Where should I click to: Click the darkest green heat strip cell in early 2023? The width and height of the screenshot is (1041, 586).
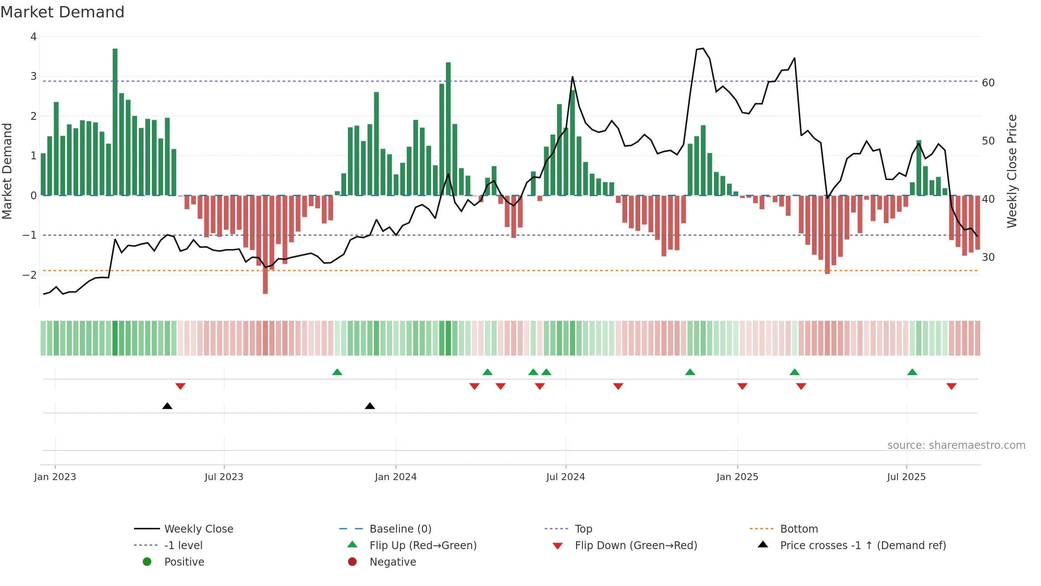[115, 338]
